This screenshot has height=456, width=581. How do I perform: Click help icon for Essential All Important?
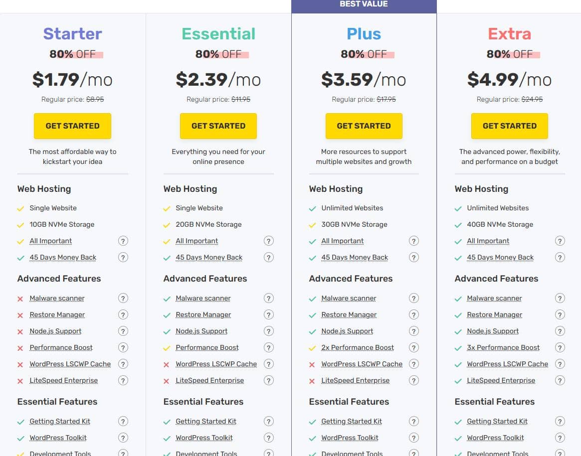click(269, 241)
